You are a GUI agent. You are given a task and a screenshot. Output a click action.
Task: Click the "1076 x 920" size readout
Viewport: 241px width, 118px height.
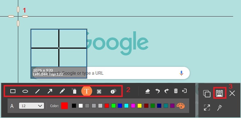(43, 70)
